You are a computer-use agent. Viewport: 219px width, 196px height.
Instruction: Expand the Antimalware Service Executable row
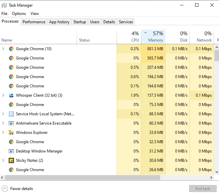coord(3,123)
